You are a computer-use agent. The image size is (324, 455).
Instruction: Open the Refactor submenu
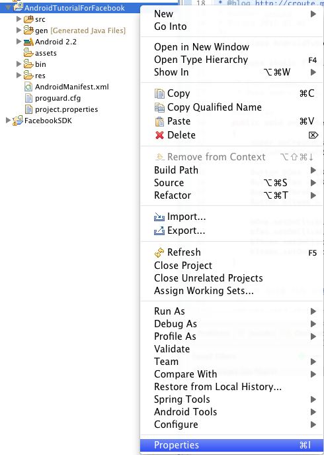click(232, 195)
